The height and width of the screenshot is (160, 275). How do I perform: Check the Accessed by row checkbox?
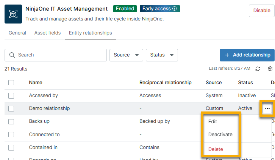[x=11, y=96]
